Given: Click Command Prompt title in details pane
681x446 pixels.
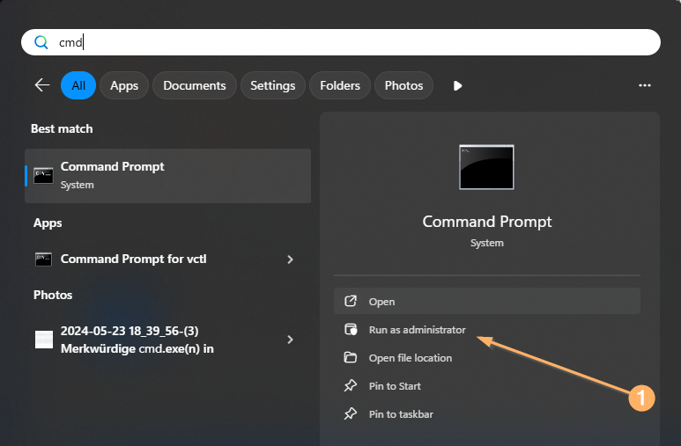Looking at the screenshot, I should pos(487,222).
